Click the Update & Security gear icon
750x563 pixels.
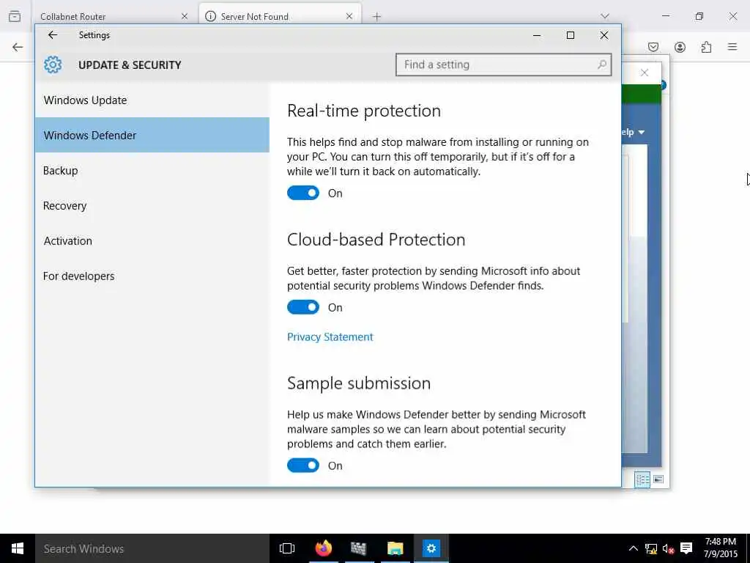pyautogui.click(x=53, y=65)
